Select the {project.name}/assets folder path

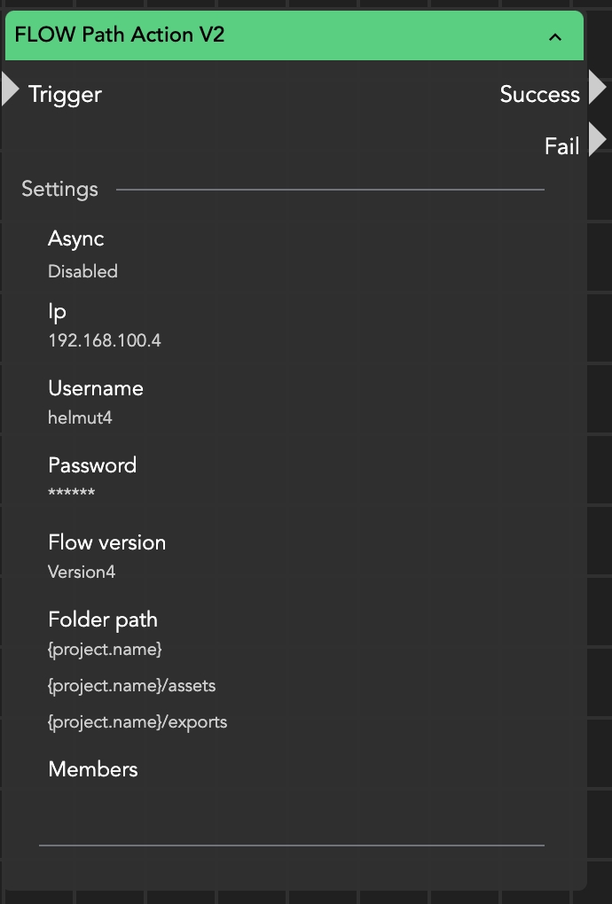click(131, 686)
